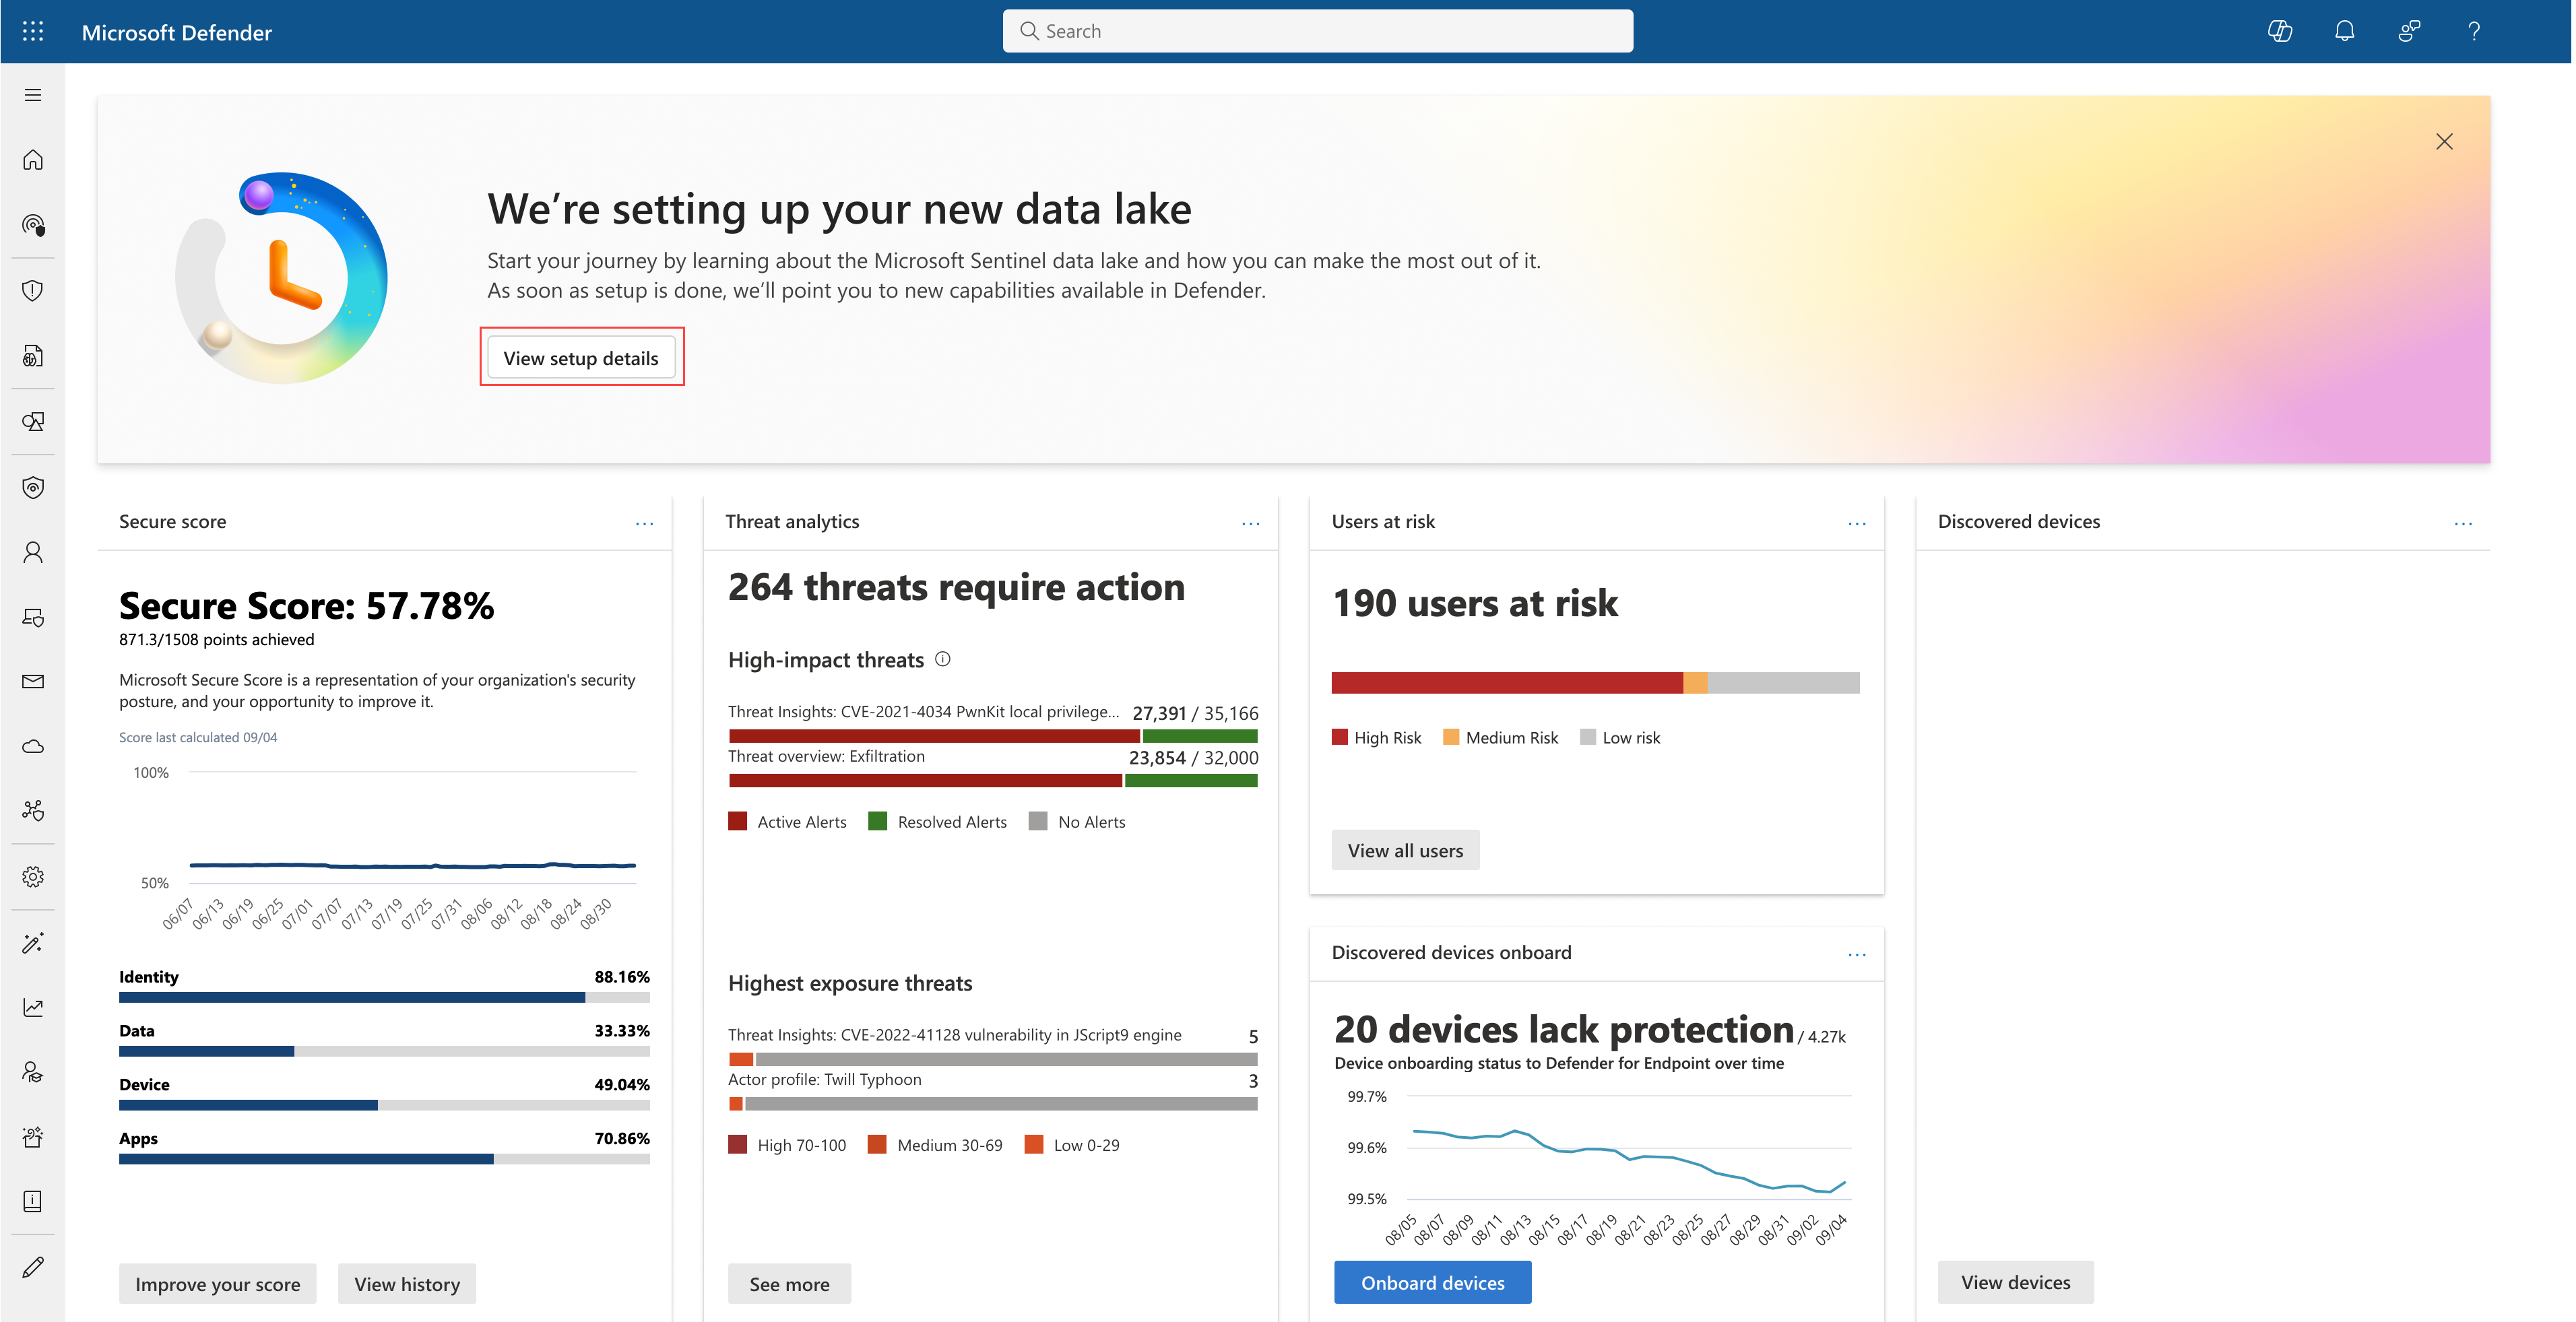Open Threat intelligence document-brain icon
This screenshot has height=1322, width=2576.
click(x=33, y=356)
